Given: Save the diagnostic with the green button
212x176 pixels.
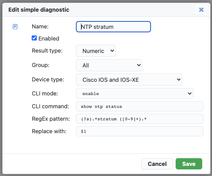Looking at the screenshot, I should tap(189, 164).
